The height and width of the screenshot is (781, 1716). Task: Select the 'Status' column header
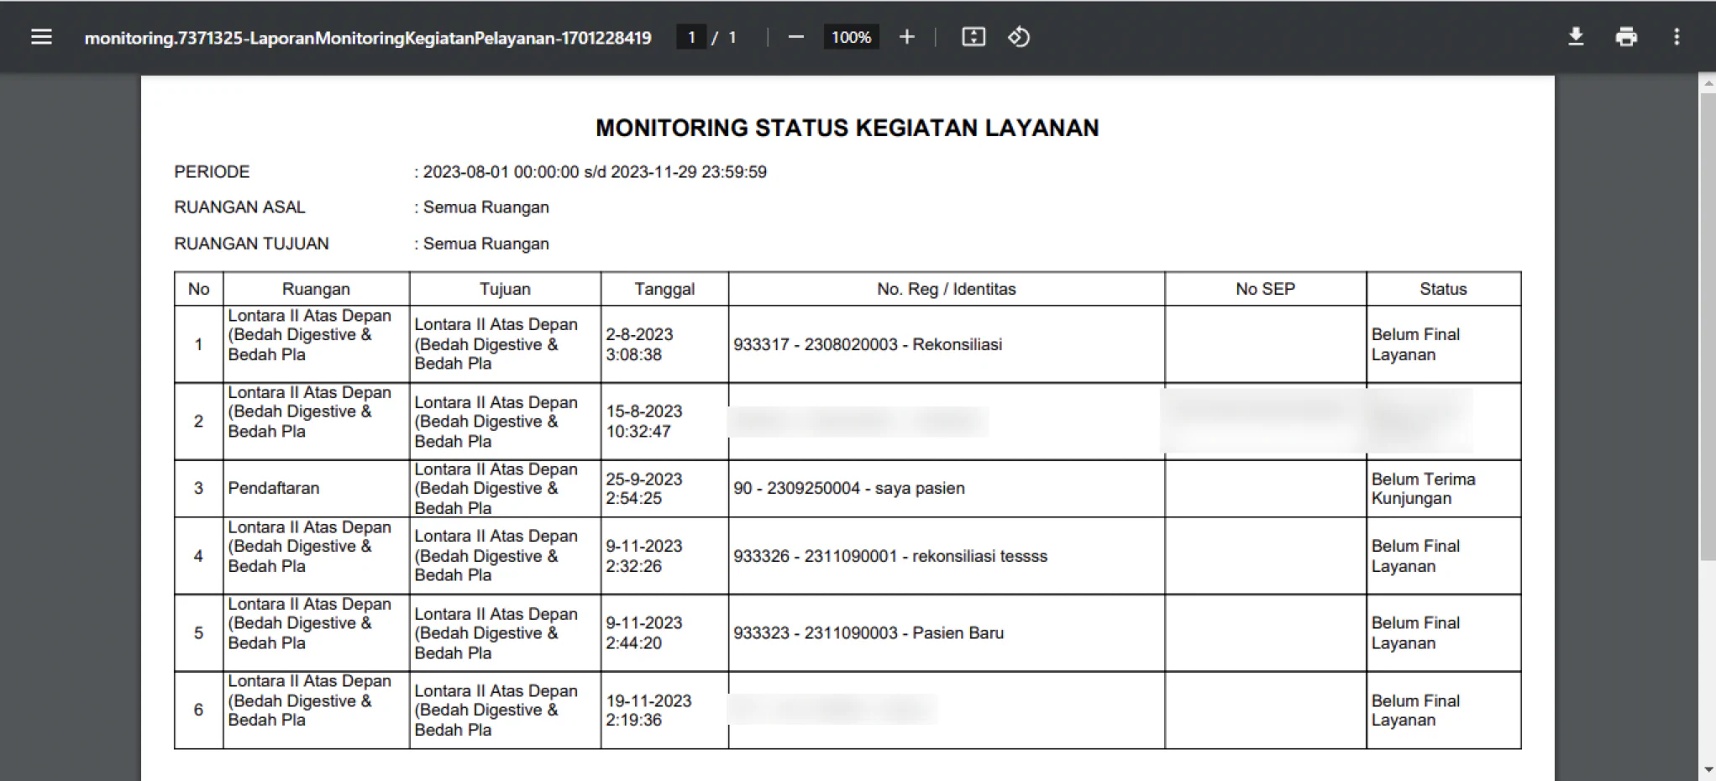[1443, 289]
